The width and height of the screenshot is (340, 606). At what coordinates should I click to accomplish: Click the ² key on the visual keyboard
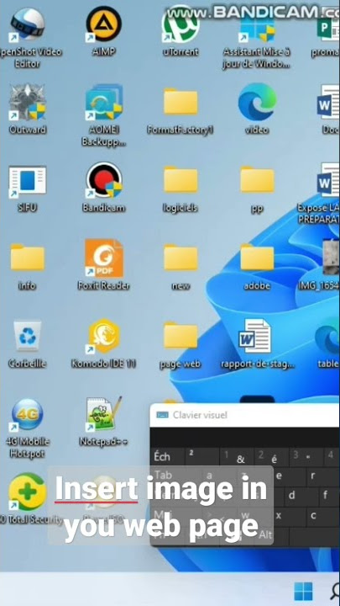tap(202, 457)
